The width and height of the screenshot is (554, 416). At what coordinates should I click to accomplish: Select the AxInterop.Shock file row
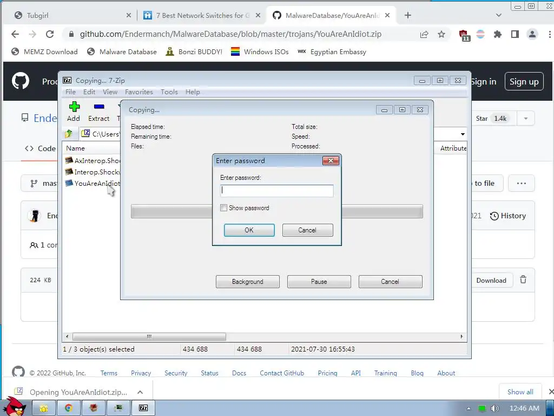[x=93, y=160]
